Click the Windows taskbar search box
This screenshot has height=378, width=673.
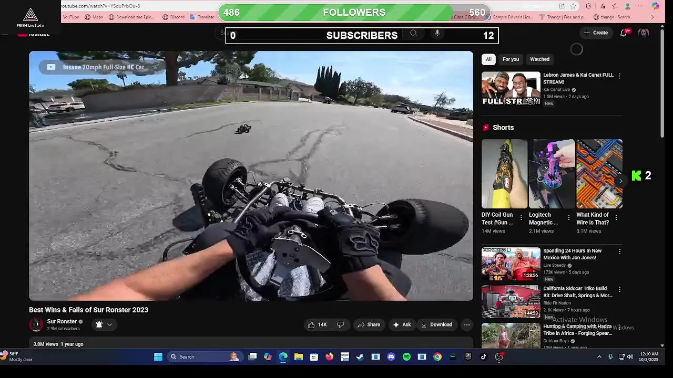tap(205, 357)
